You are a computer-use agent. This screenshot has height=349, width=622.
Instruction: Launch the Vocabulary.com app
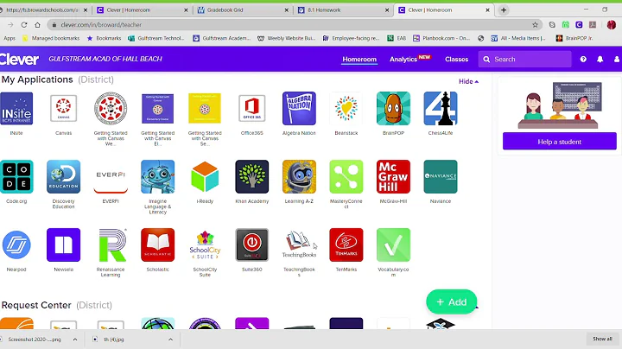pyautogui.click(x=394, y=244)
